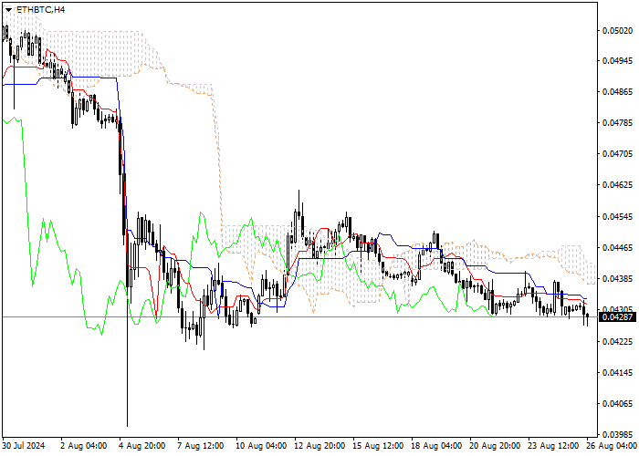This screenshot has width=639, height=456.
Task: Click the 0.04945 price axis label
Action: click(617, 61)
